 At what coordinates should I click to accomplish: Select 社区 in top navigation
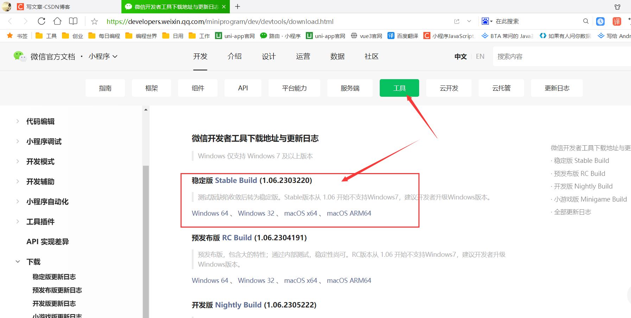[371, 56]
